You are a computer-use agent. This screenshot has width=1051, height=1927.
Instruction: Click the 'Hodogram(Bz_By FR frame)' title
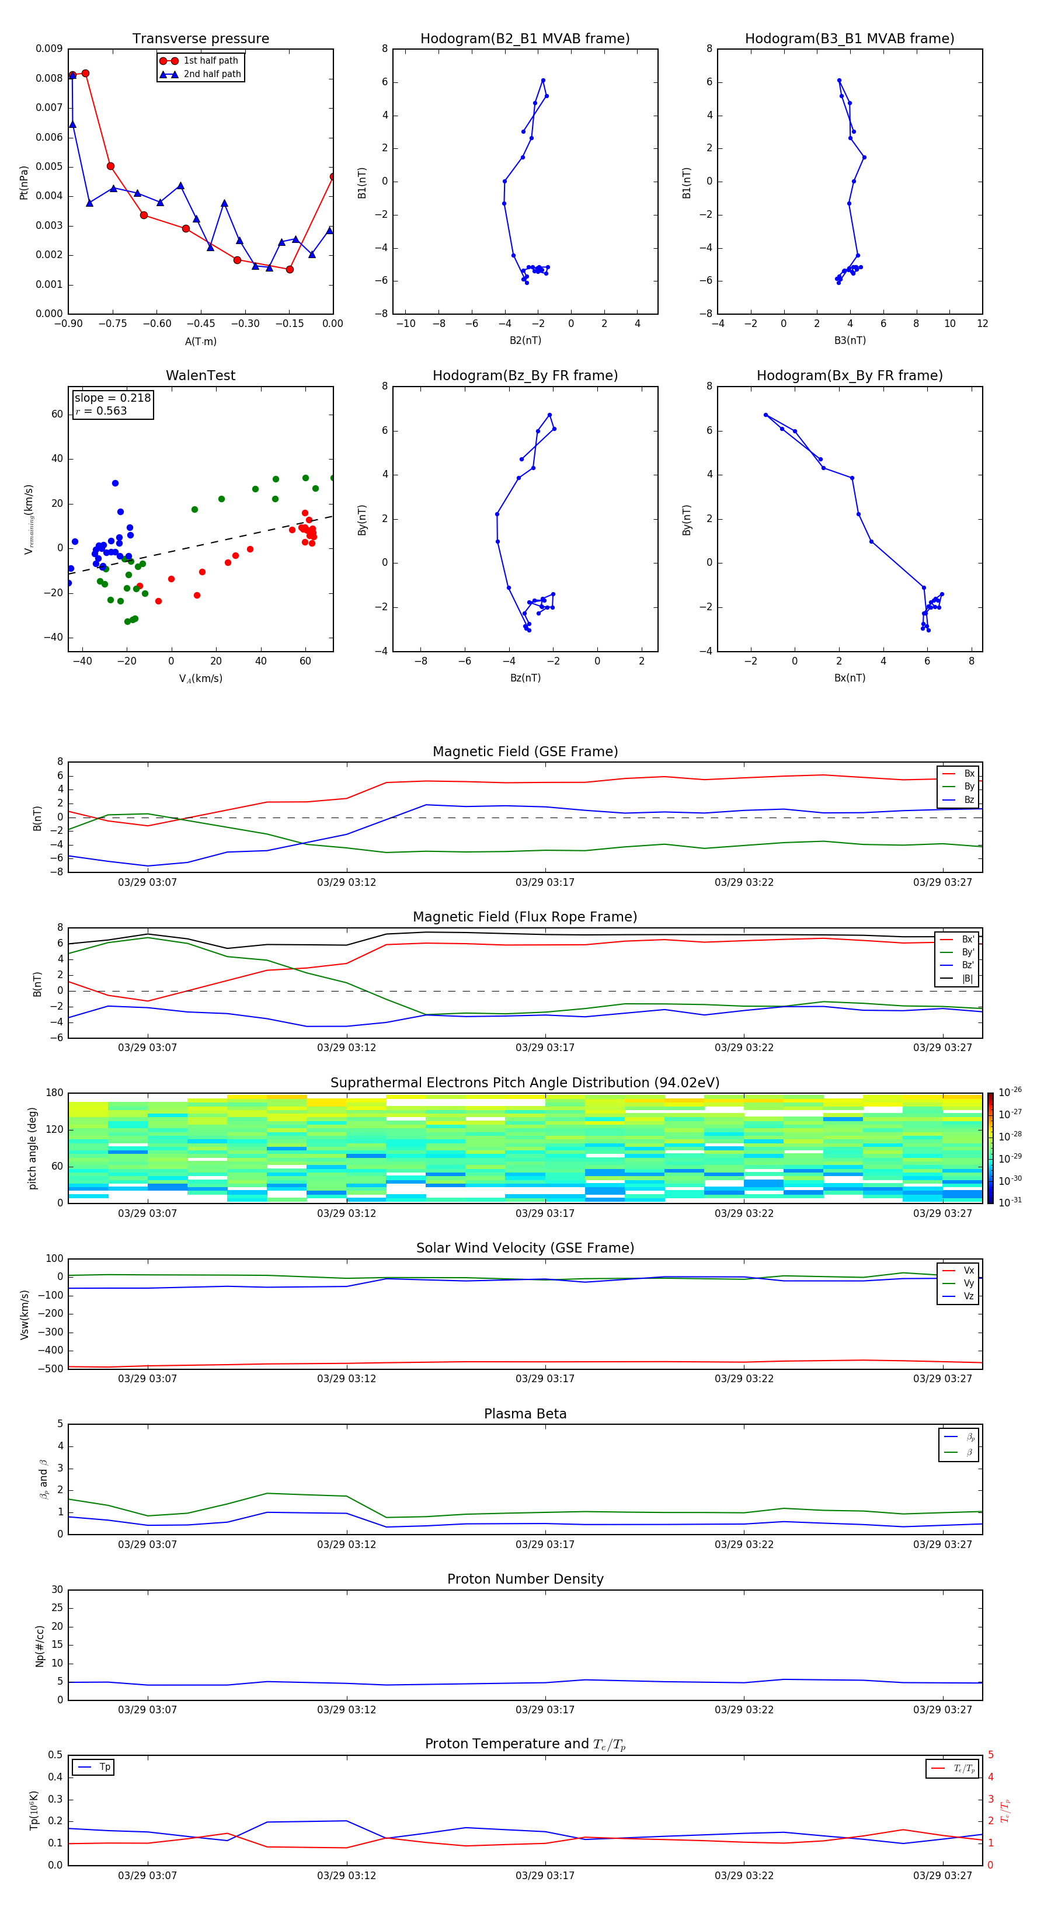[x=525, y=375]
